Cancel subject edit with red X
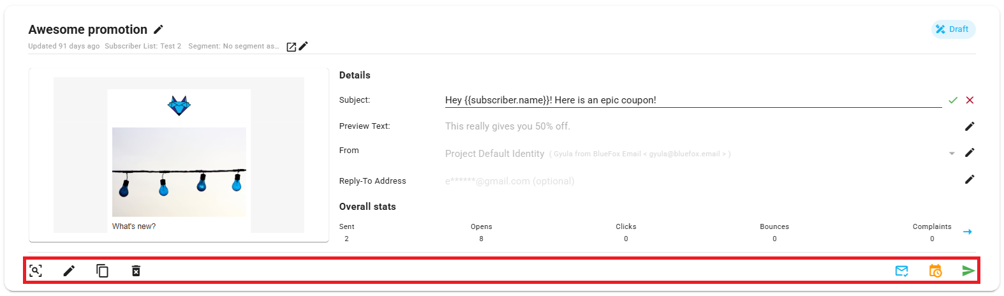Viewport: 1004px width, 296px height. point(970,100)
